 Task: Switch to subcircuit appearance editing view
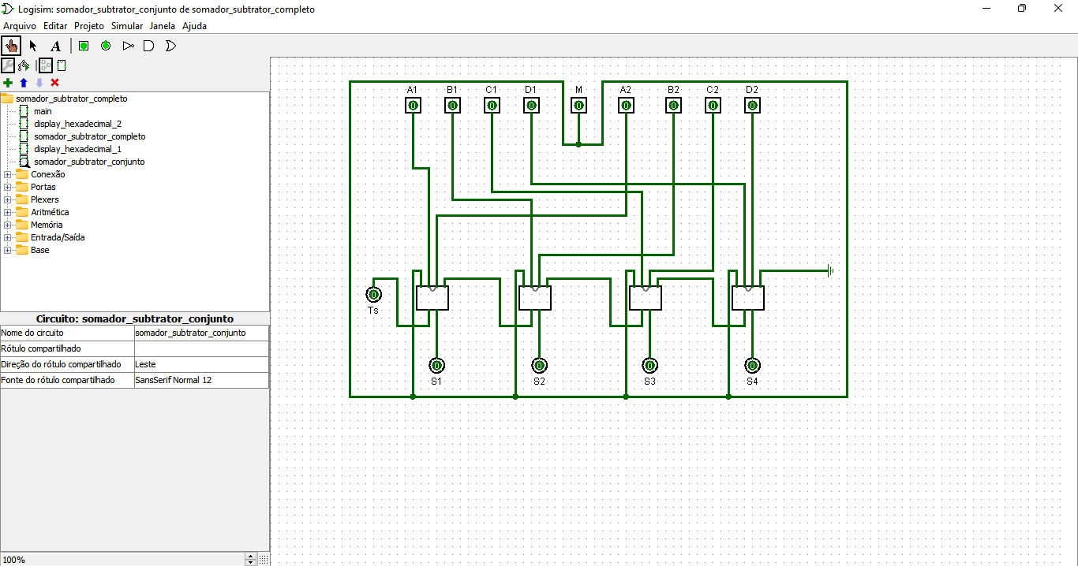(x=61, y=65)
